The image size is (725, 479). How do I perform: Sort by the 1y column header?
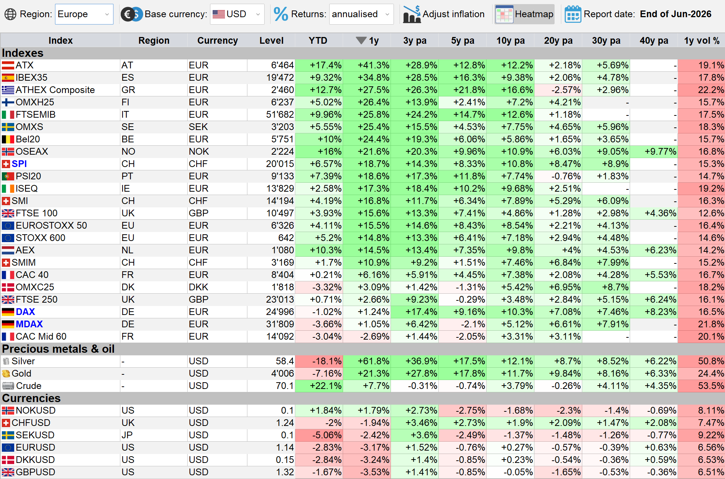[x=367, y=40]
